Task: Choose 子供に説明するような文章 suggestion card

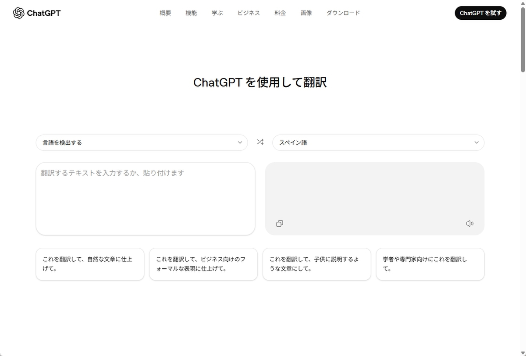Action: 316,264
